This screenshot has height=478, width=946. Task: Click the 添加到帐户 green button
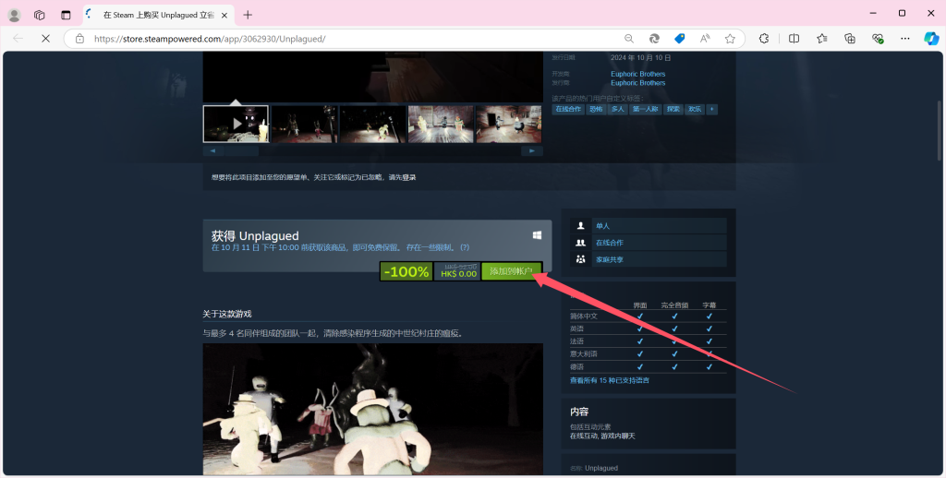click(x=512, y=271)
